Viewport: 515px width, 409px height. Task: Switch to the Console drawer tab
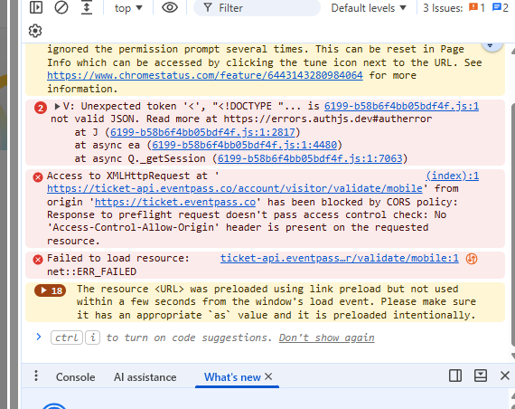75,376
